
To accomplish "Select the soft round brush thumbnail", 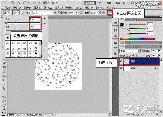I will (8, 37).
